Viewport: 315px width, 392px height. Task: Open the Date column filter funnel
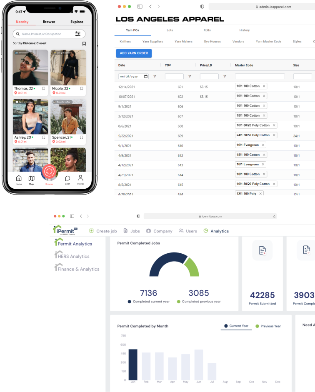pyautogui.click(x=155, y=76)
